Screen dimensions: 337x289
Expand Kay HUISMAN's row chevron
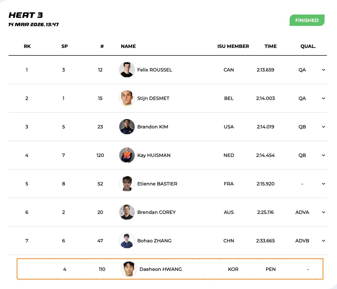point(323,155)
